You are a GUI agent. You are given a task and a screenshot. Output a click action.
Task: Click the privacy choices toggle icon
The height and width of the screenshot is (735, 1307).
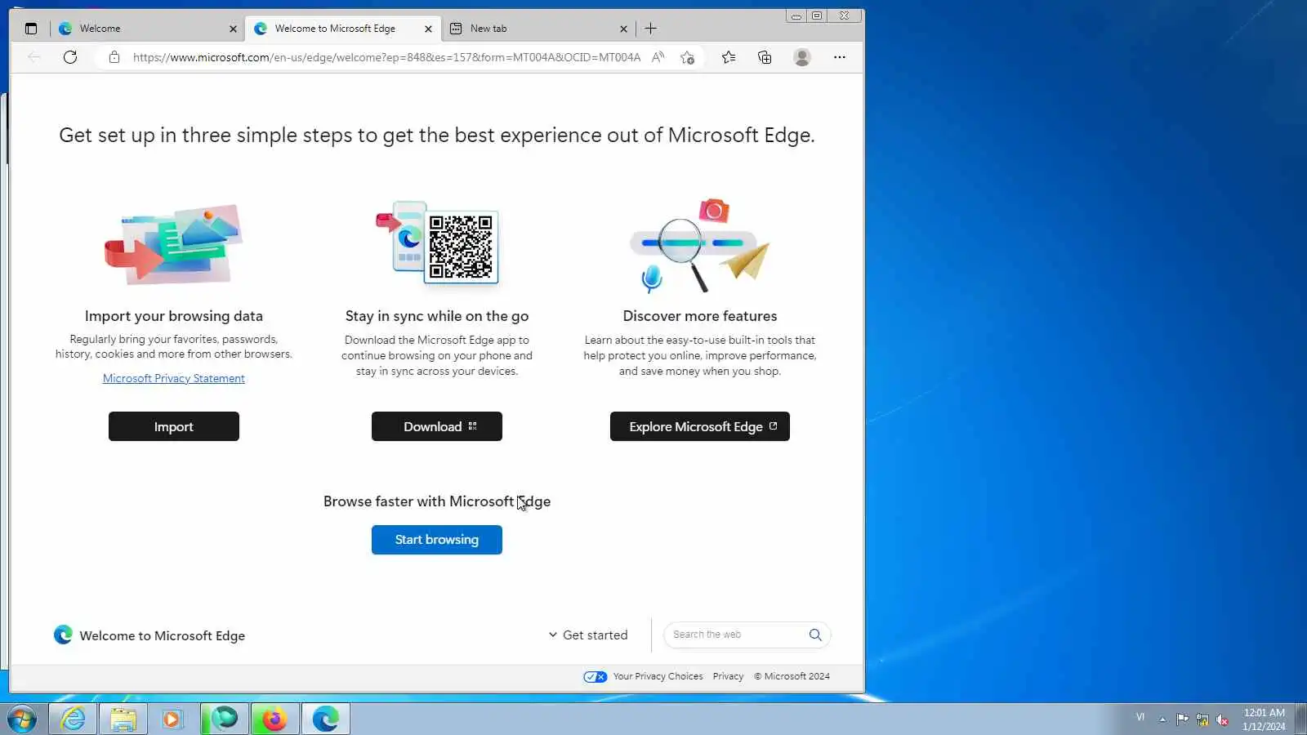(596, 676)
